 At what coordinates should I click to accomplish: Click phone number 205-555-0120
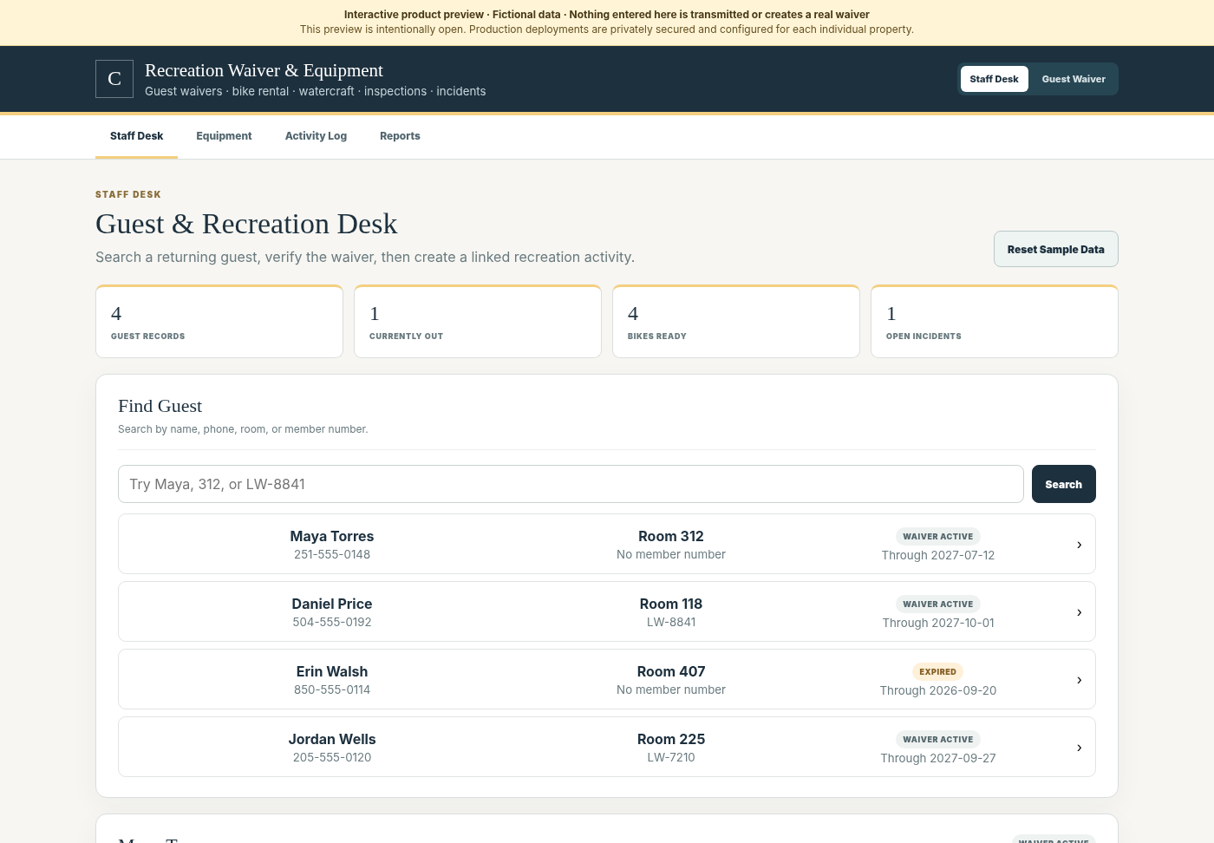pyautogui.click(x=332, y=757)
